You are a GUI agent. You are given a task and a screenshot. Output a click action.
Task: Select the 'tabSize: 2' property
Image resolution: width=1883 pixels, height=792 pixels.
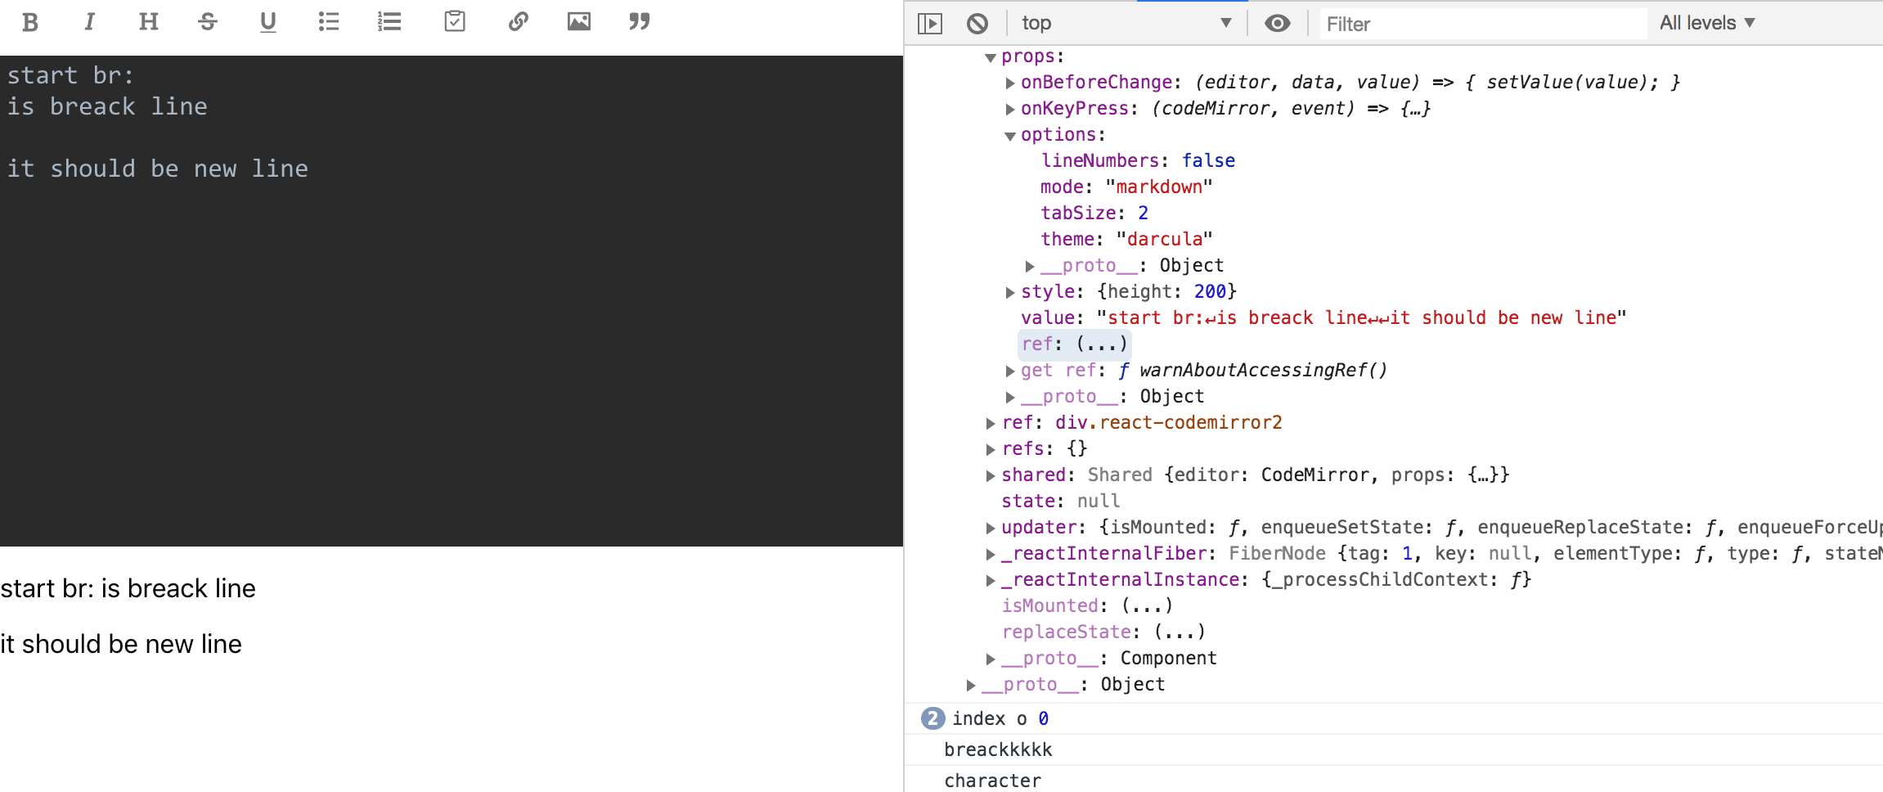click(1094, 214)
